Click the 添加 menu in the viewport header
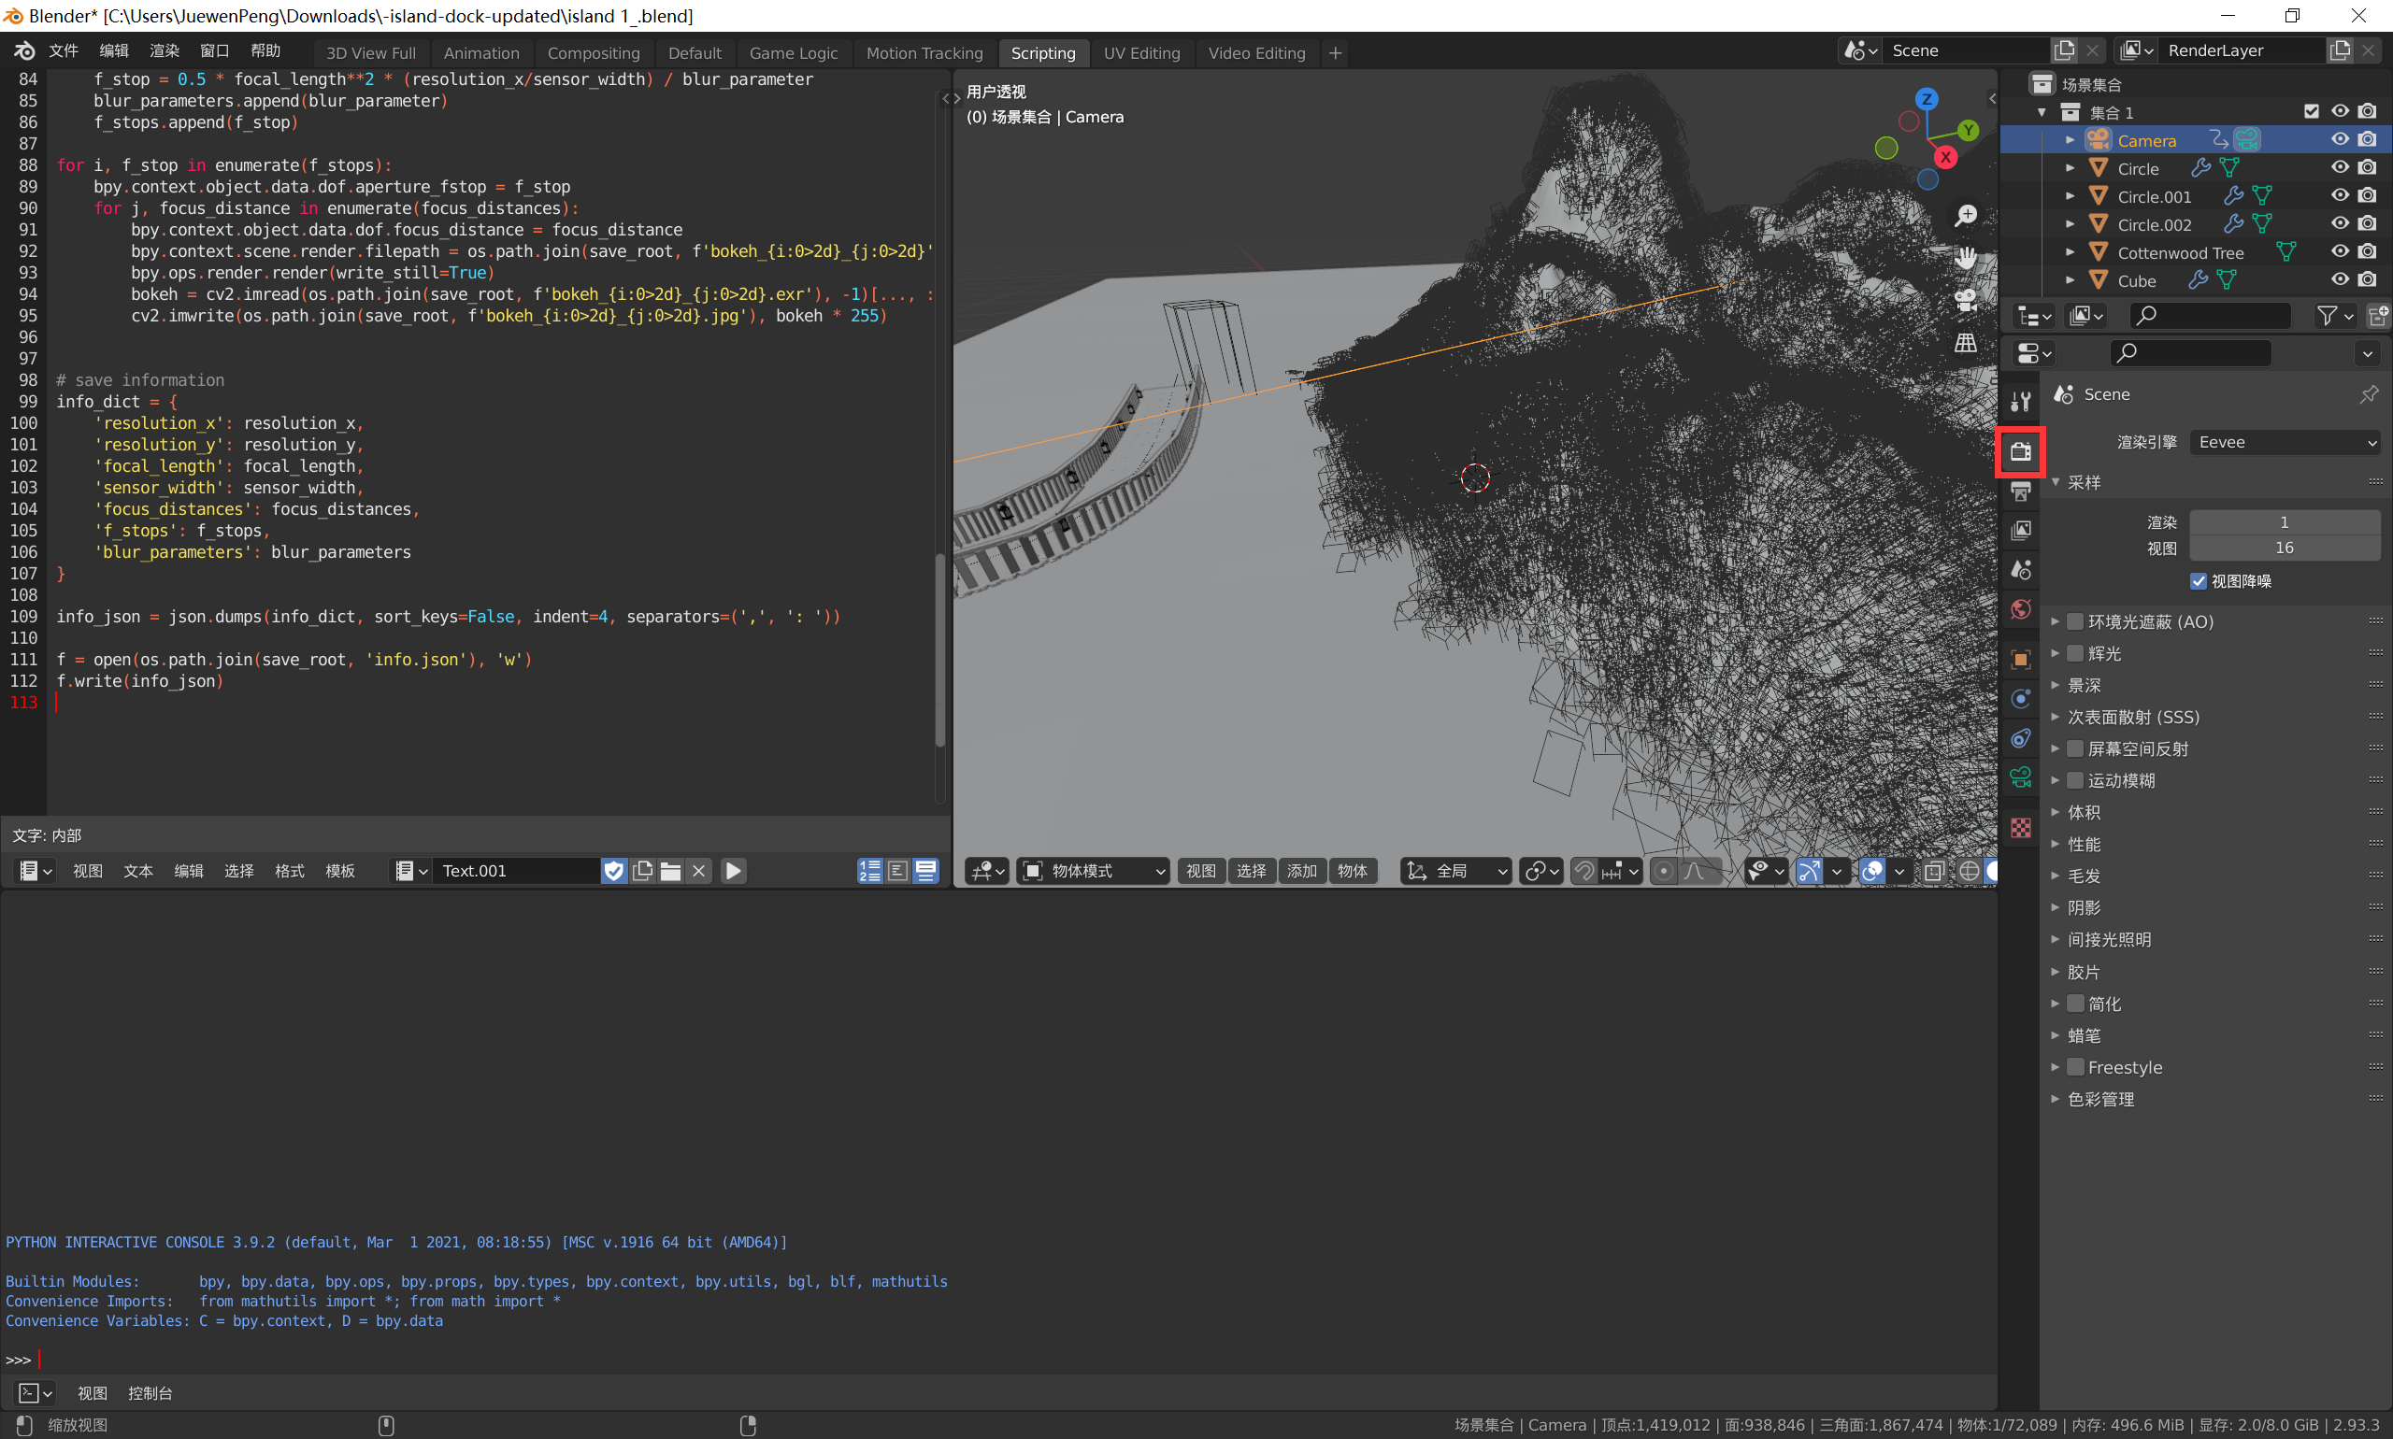The height and width of the screenshot is (1439, 2393). pyautogui.click(x=1303, y=871)
